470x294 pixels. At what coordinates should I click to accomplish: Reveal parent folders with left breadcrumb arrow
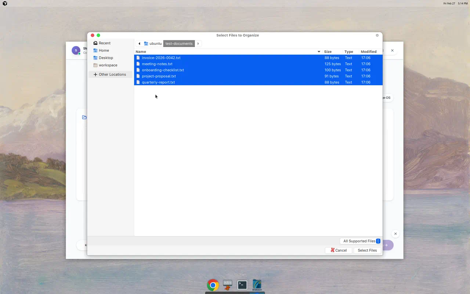coord(139,43)
